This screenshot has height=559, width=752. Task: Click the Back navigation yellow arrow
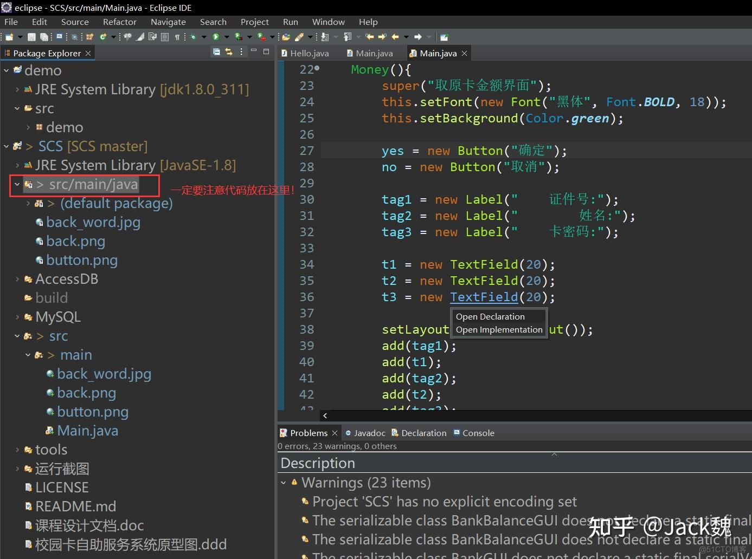[x=395, y=37]
